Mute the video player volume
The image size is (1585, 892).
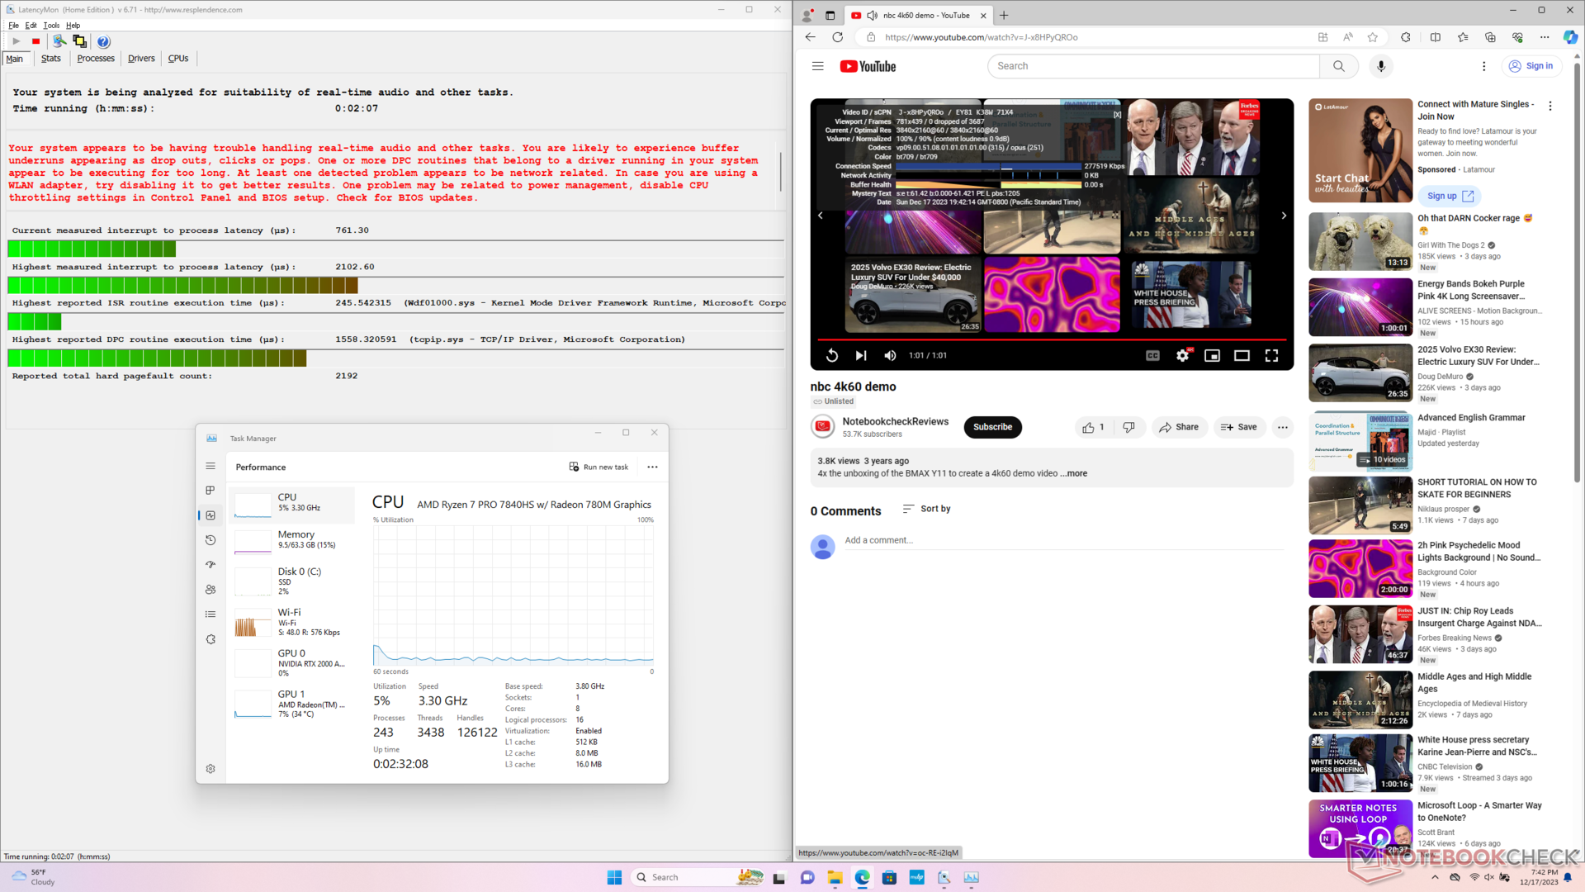click(890, 355)
